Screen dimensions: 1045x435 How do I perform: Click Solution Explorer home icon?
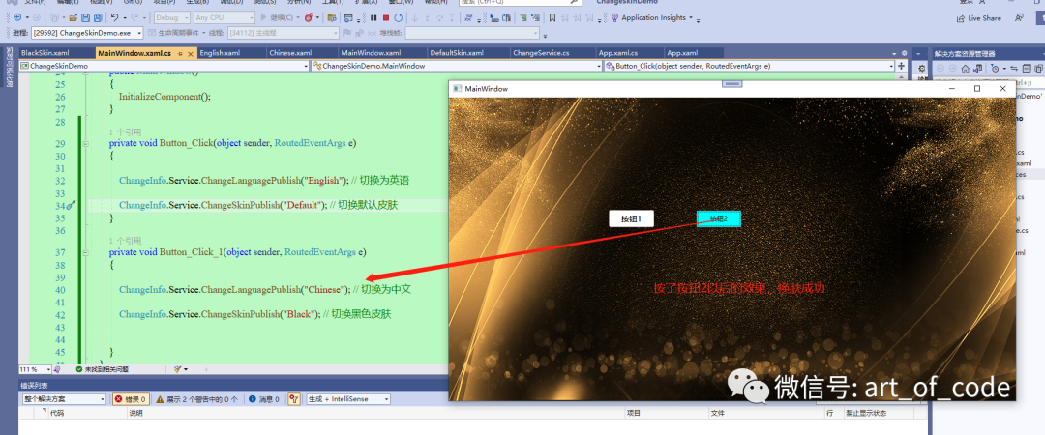[x=965, y=68]
